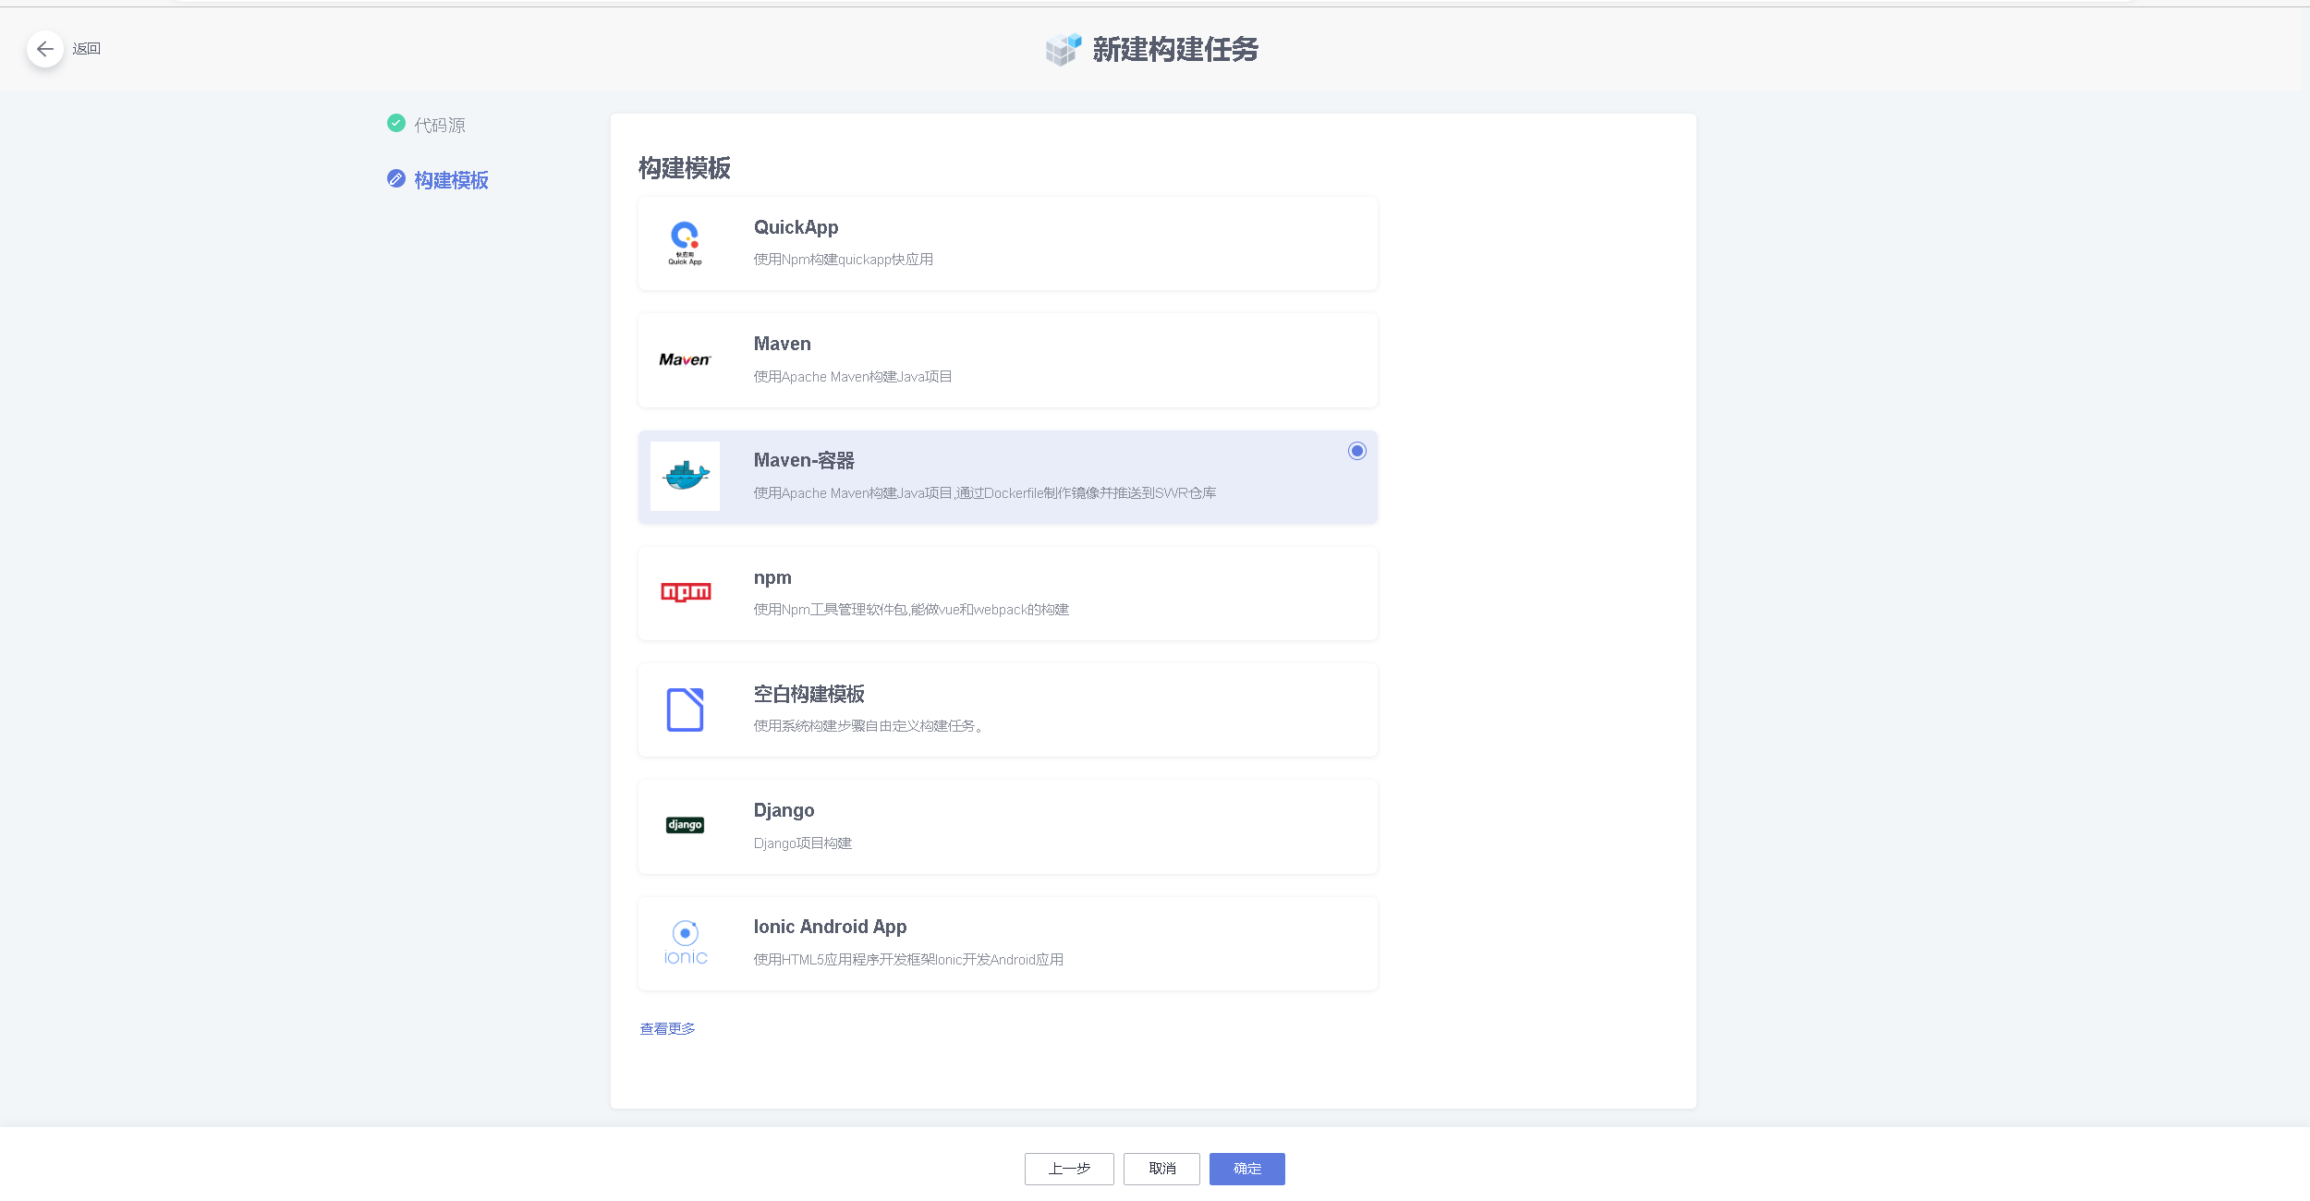2310x1201 pixels.
Task: Click the 返回 text link
Action: (87, 49)
